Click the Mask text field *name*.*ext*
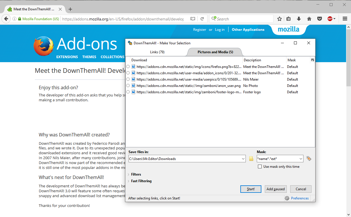Viewport: 351px width, 217px height. [278, 159]
